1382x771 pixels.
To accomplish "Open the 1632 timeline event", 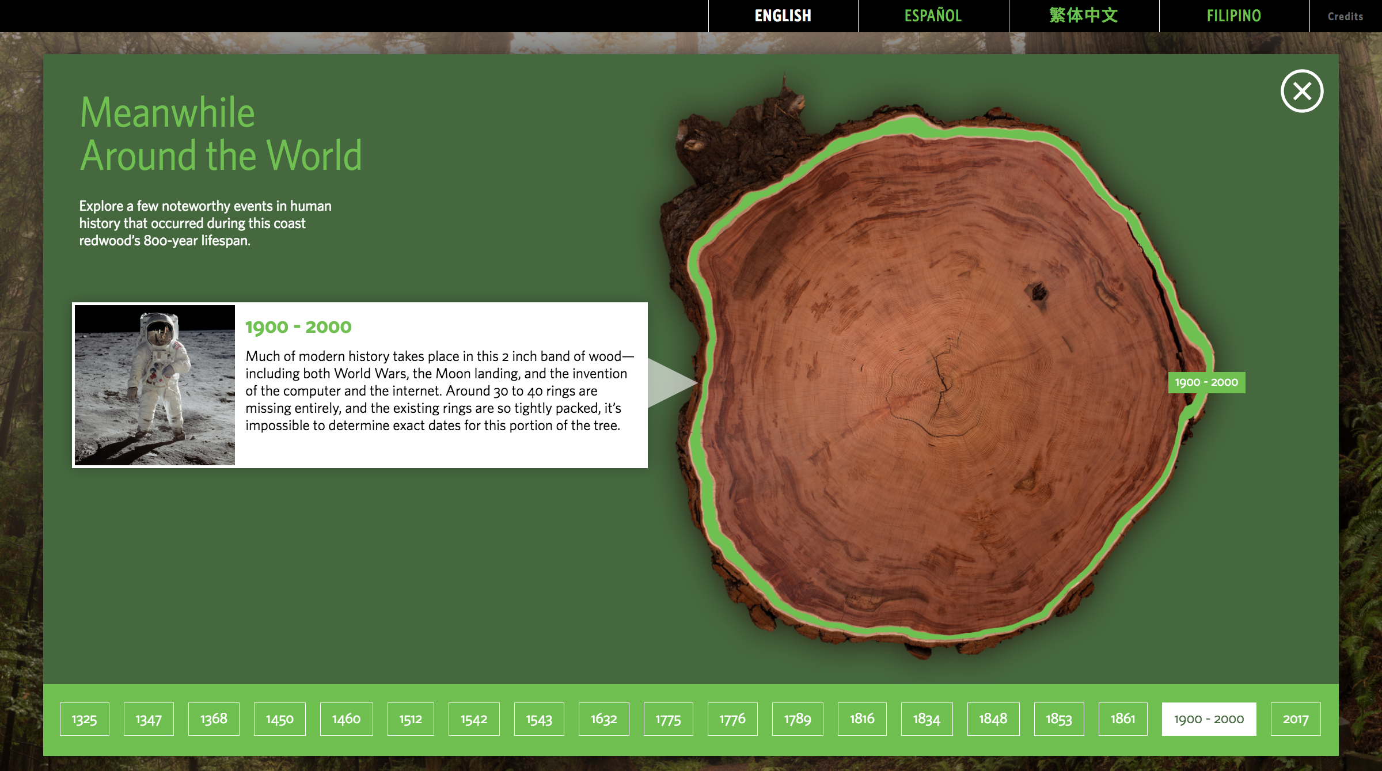I will pyautogui.click(x=603, y=719).
